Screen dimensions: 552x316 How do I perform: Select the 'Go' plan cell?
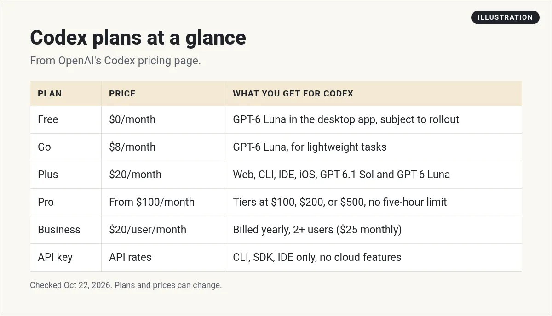66,147
